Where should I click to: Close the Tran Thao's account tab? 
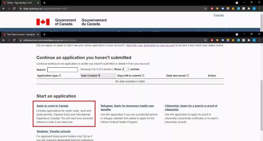38,34
